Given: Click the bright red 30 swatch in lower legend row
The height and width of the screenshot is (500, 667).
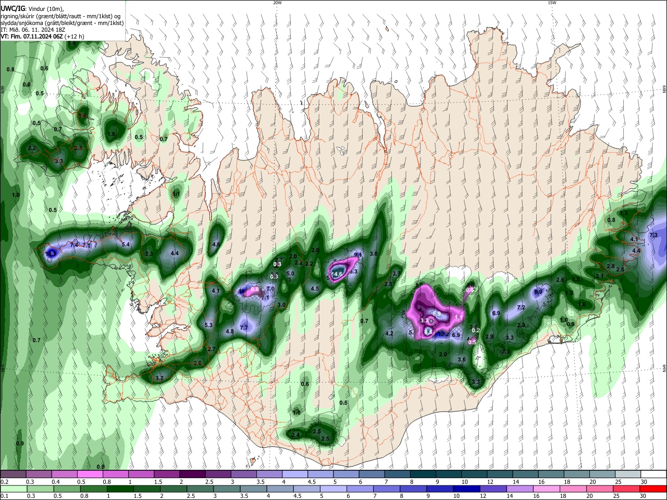Looking at the screenshot, I should point(653,489).
